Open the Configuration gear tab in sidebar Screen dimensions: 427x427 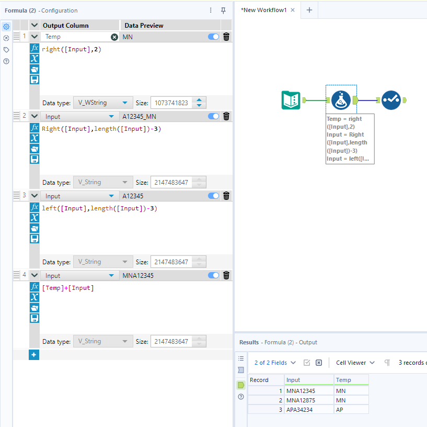click(6, 27)
